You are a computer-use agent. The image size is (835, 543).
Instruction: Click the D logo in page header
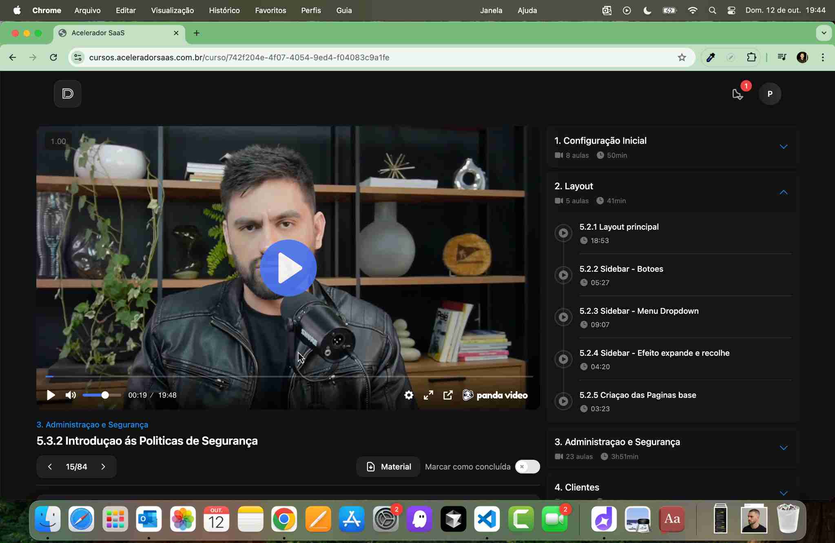tap(68, 94)
